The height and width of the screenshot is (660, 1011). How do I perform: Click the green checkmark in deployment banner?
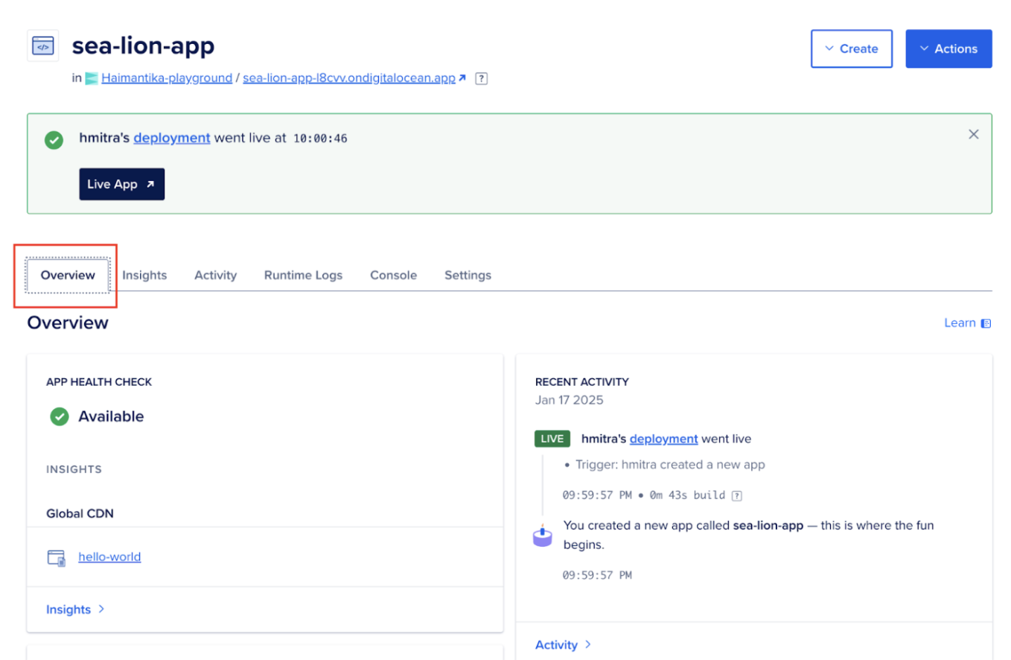click(54, 139)
